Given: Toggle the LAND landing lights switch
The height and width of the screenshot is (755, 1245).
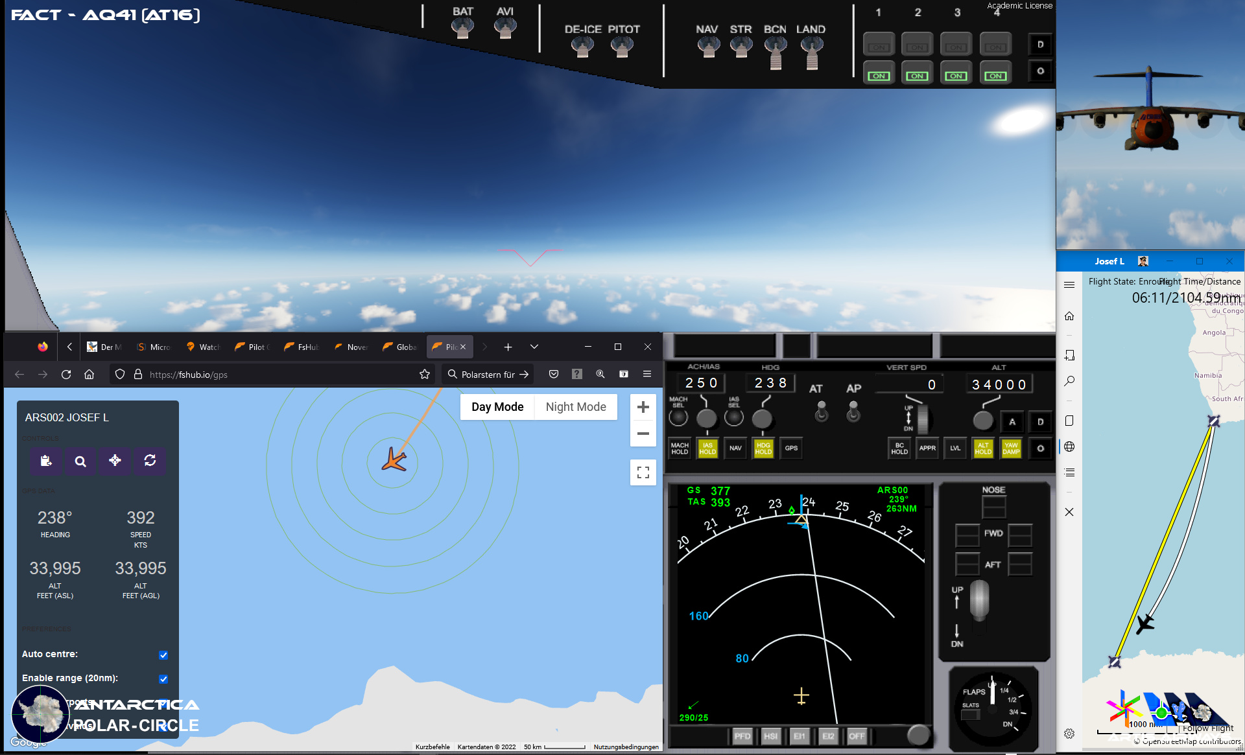Looking at the screenshot, I should click(811, 52).
